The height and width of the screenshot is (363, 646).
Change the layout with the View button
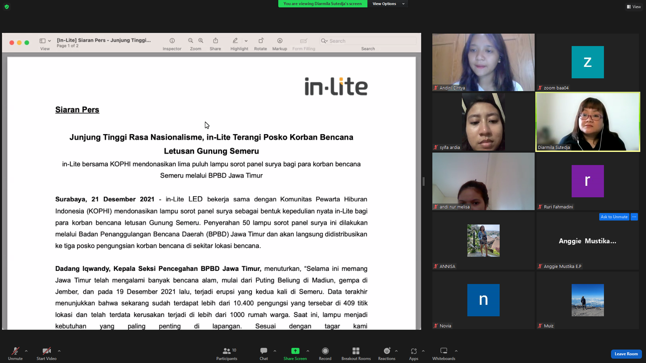[x=634, y=7]
